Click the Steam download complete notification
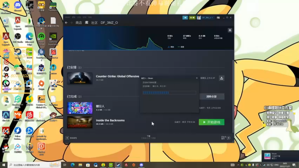Image resolution: width=299 pixels, height=168 pixels. tap(280, 156)
